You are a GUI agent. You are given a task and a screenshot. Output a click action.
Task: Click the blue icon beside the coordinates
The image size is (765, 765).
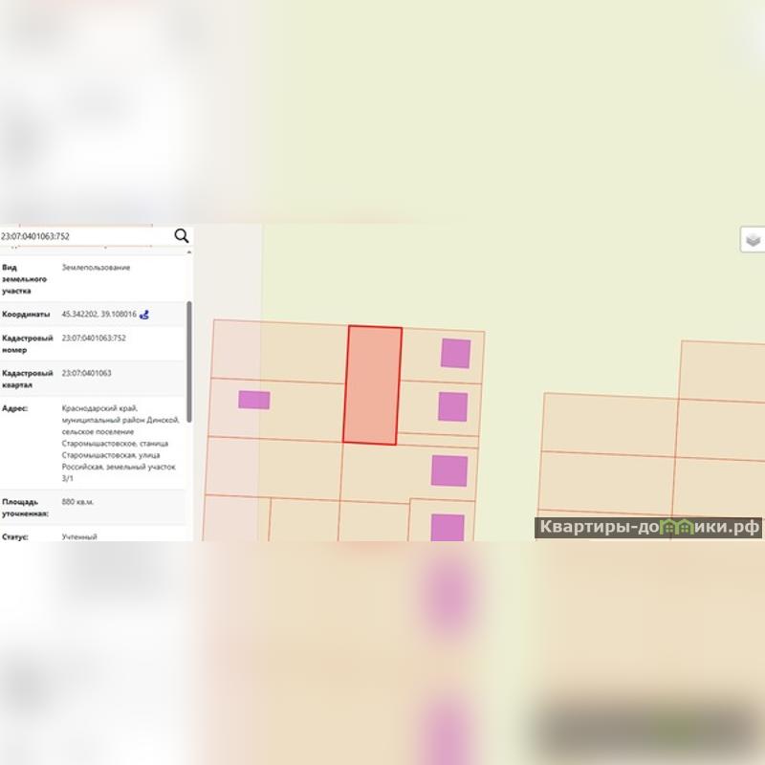point(144,315)
